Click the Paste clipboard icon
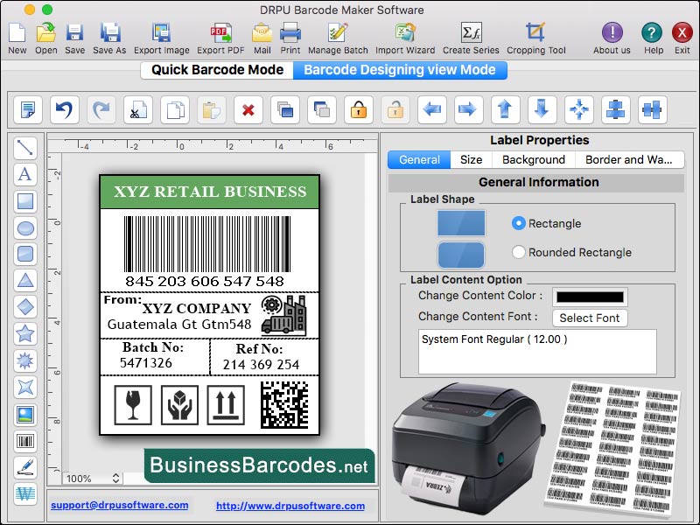 [x=212, y=109]
